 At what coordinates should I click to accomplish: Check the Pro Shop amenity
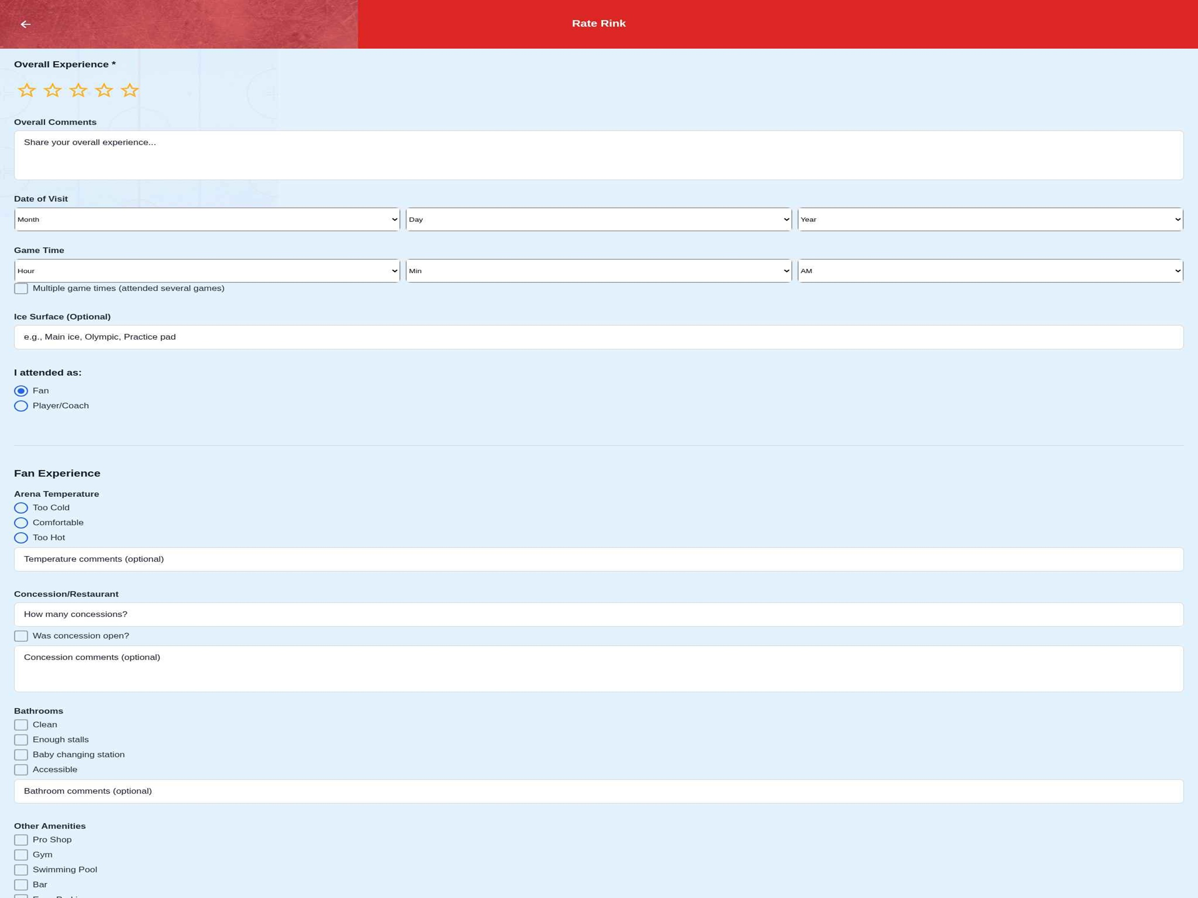click(21, 840)
